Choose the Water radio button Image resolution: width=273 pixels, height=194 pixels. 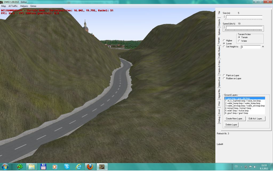pyautogui.click(x=239, y=41)
